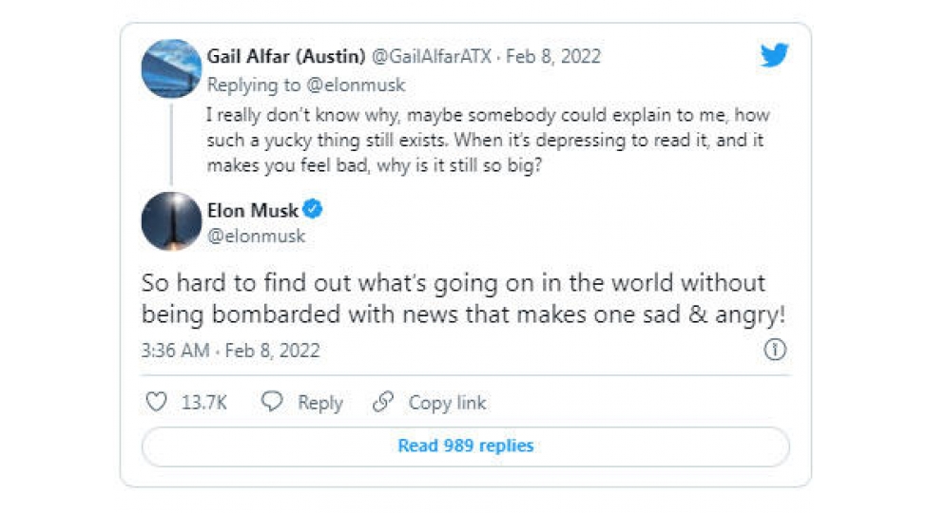Viewport: 927px width, 513px height.
Task: Click Gail Alfar's reply text about a yucky thing
Action: [487, 140]
